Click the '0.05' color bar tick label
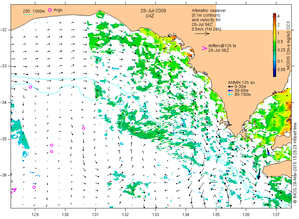This screenshot has width=299, height=219. [x=281, y=69]
